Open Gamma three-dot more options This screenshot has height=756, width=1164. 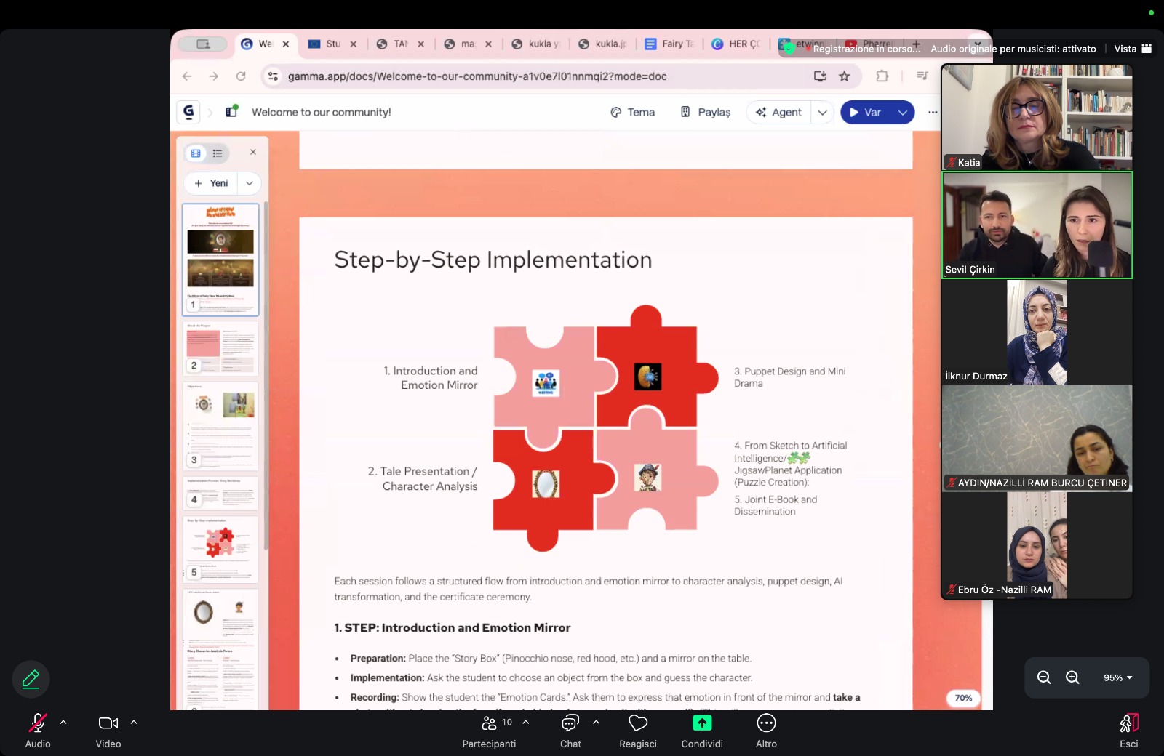[x=933, y=112]
